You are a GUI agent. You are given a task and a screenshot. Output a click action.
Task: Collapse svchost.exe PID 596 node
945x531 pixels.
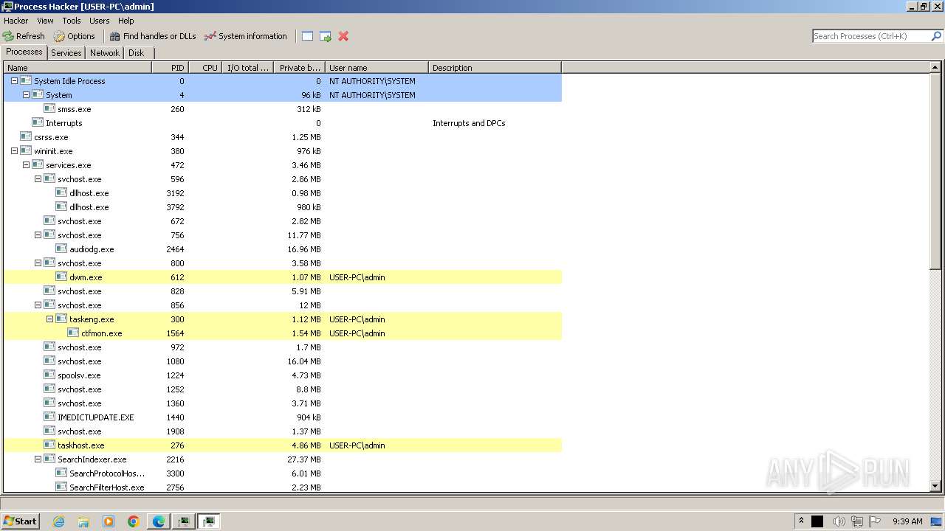point(38,179)
